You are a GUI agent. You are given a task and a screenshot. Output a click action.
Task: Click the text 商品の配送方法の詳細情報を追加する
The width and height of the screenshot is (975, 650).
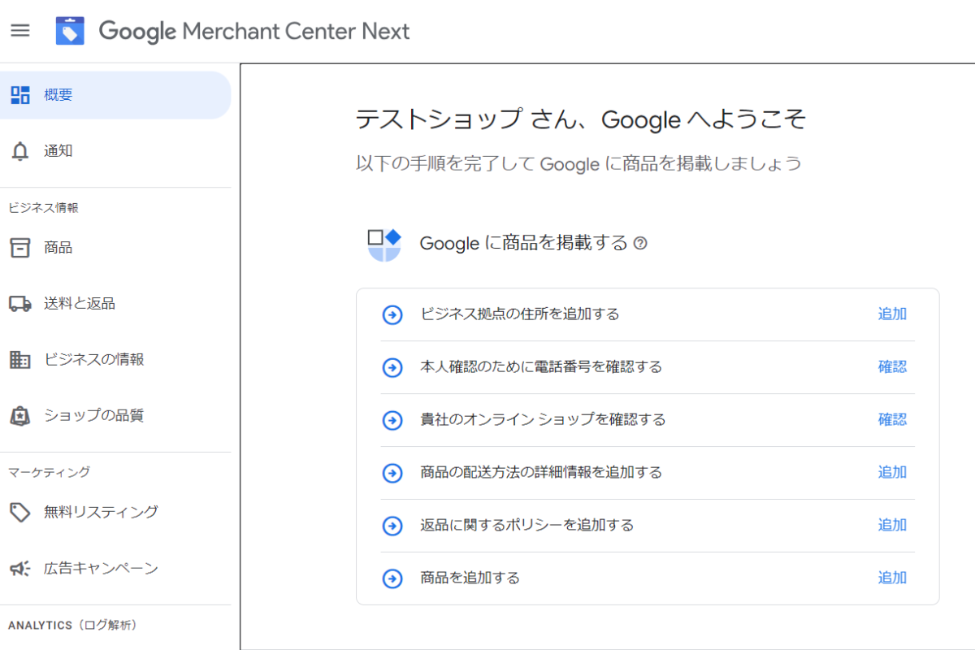click(541, 473)
